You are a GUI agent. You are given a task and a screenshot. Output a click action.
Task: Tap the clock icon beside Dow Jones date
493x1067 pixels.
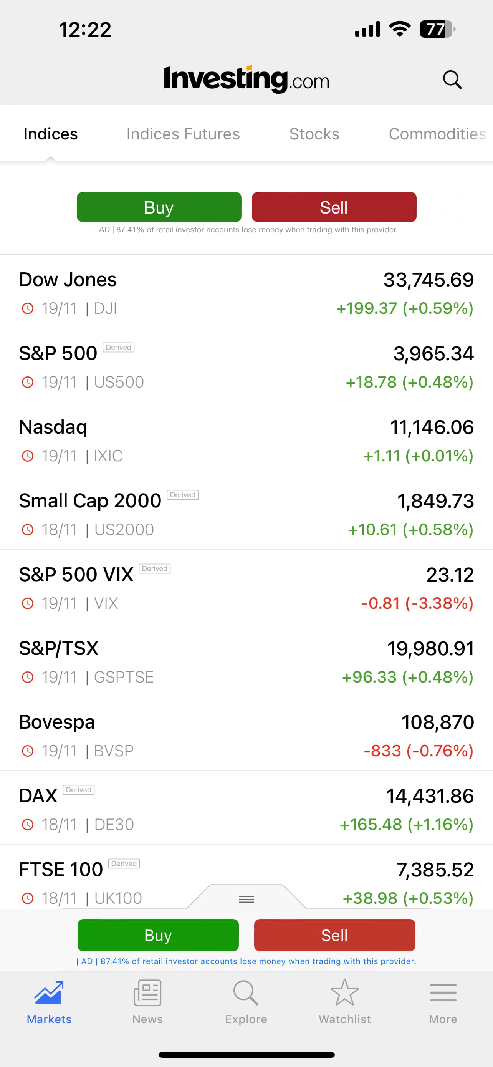click(27, 308)
